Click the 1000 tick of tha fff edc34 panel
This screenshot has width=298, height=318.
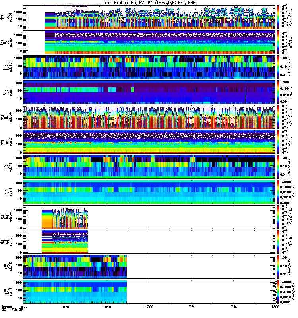coord(18,12)
